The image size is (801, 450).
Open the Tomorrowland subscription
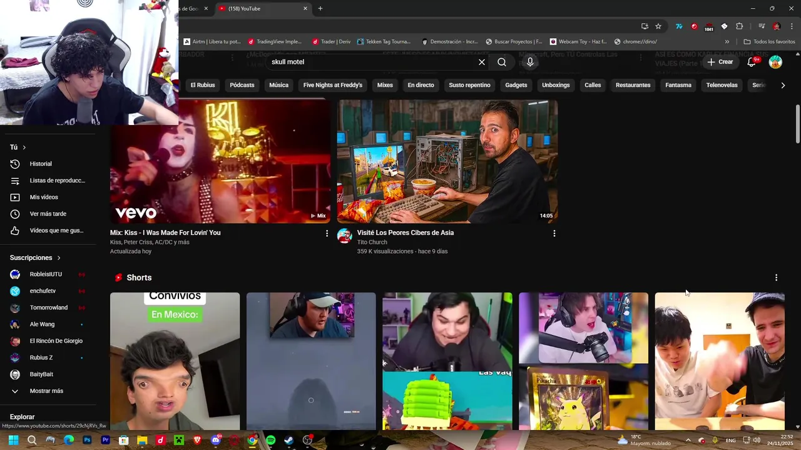pos(49,307)
